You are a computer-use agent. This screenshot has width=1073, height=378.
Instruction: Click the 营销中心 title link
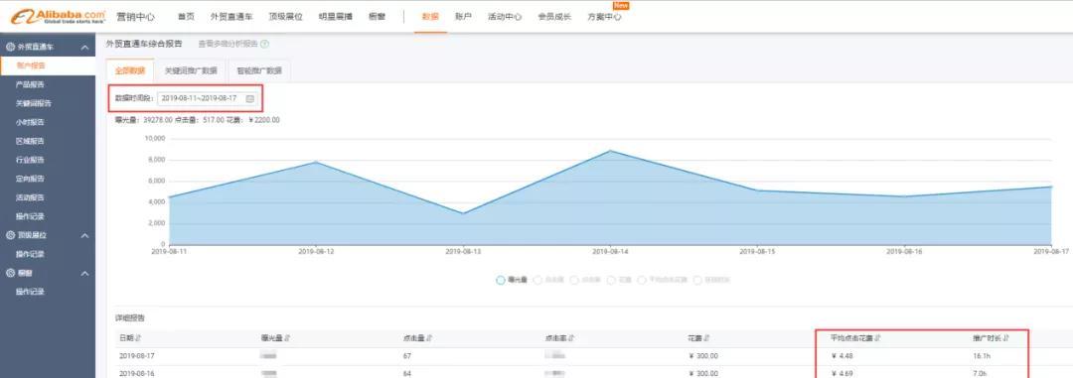[x=135, y=17]
